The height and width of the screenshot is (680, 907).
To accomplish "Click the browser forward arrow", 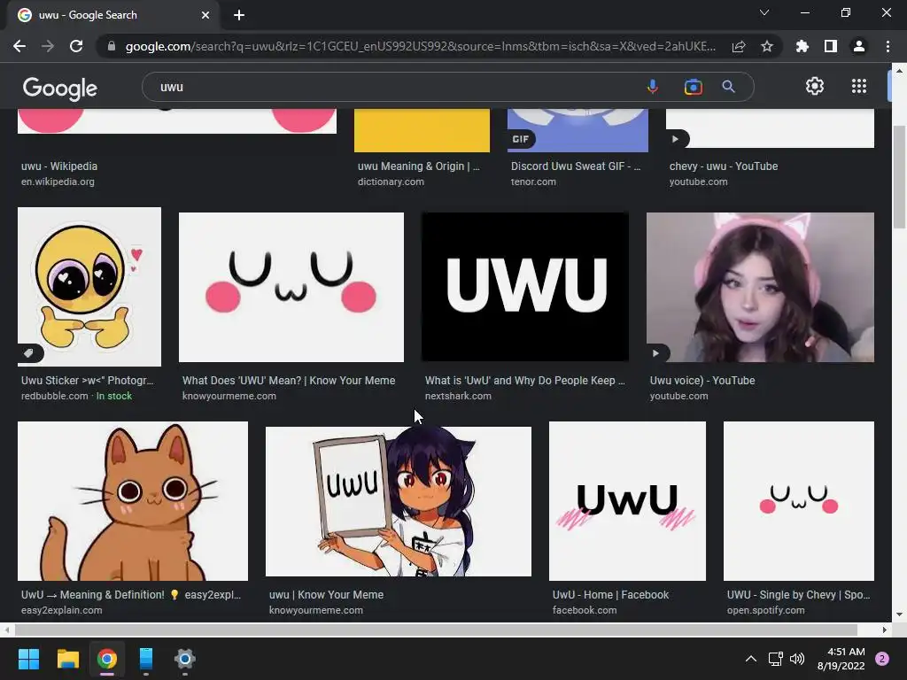I will (x=48, y=46).
